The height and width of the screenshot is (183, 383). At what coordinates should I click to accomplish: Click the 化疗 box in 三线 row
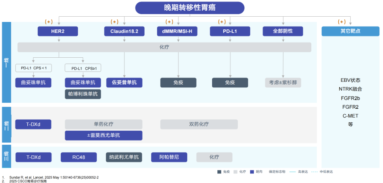coord(215,157)
